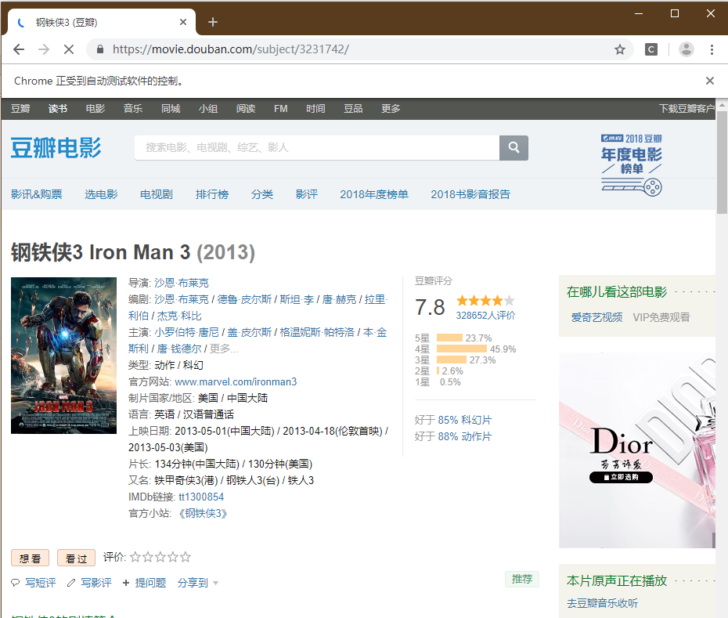
Task: Mark the movie as 看过
Action: tap(76, 558)
